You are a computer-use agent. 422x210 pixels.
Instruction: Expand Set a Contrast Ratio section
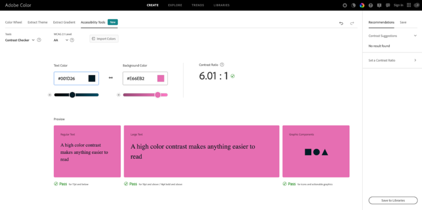click(x=392, y=61)
